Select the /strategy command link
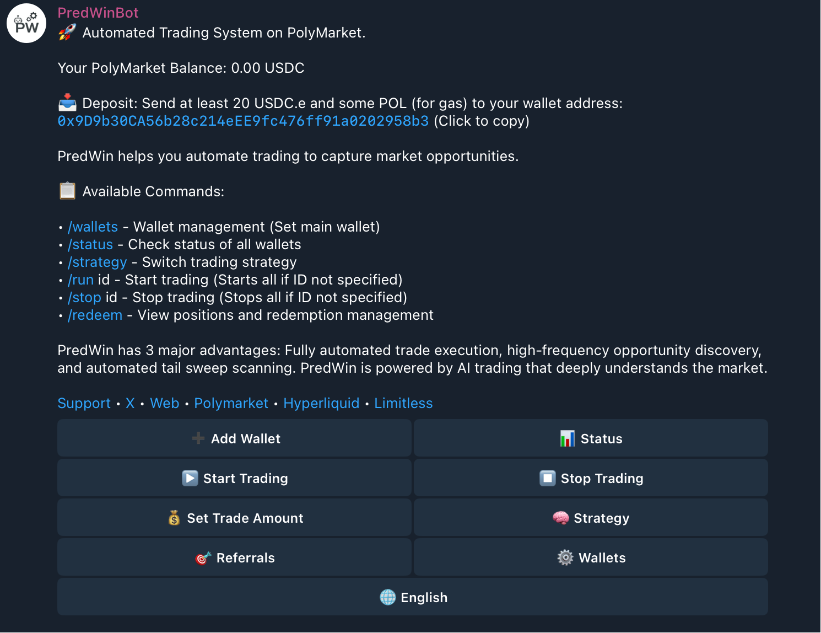The height and width of the screenshot is (633, 821). (98, 262)
